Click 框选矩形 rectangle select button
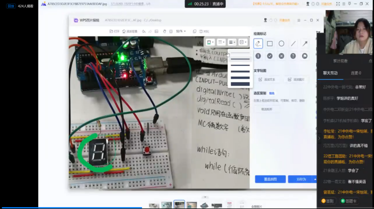 tap(267, 109)
